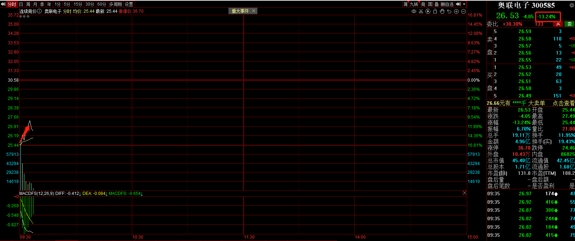This screenshot has height=241, width=575.
Task: Click buy level 5 price 26.49
Action: click(x=525, y=96)
